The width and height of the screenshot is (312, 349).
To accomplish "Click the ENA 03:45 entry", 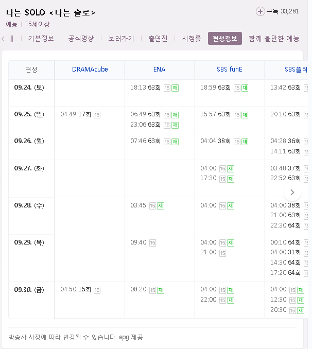I will click(138, 205).
